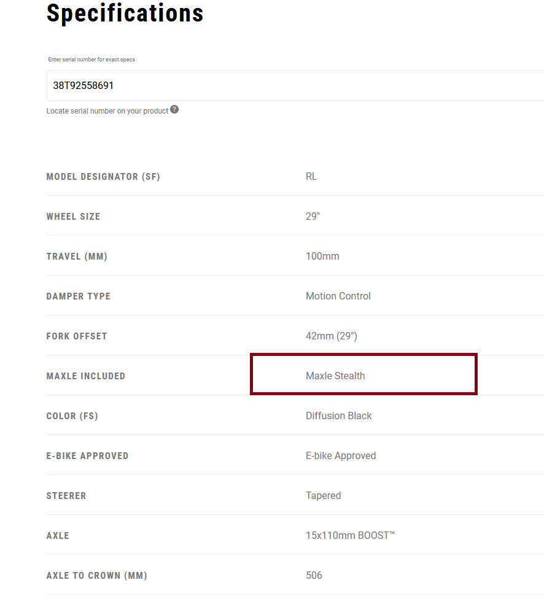The height and width of the screenshot is (599, 544).
Task: Click the "Enter serial number for exact specs" caption
Action: coord(91,60)
